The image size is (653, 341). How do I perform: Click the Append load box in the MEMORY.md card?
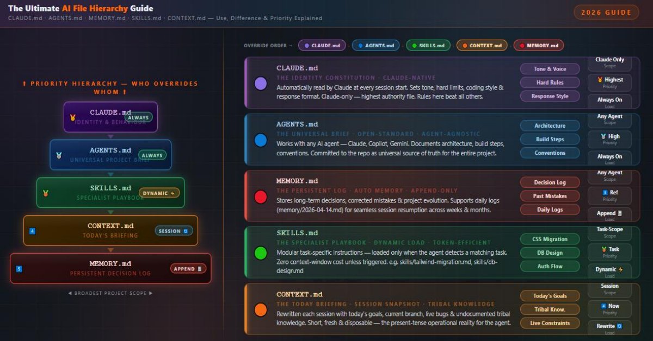coord(609,215)
